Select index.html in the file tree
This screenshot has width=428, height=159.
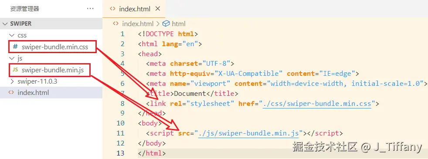51,93
